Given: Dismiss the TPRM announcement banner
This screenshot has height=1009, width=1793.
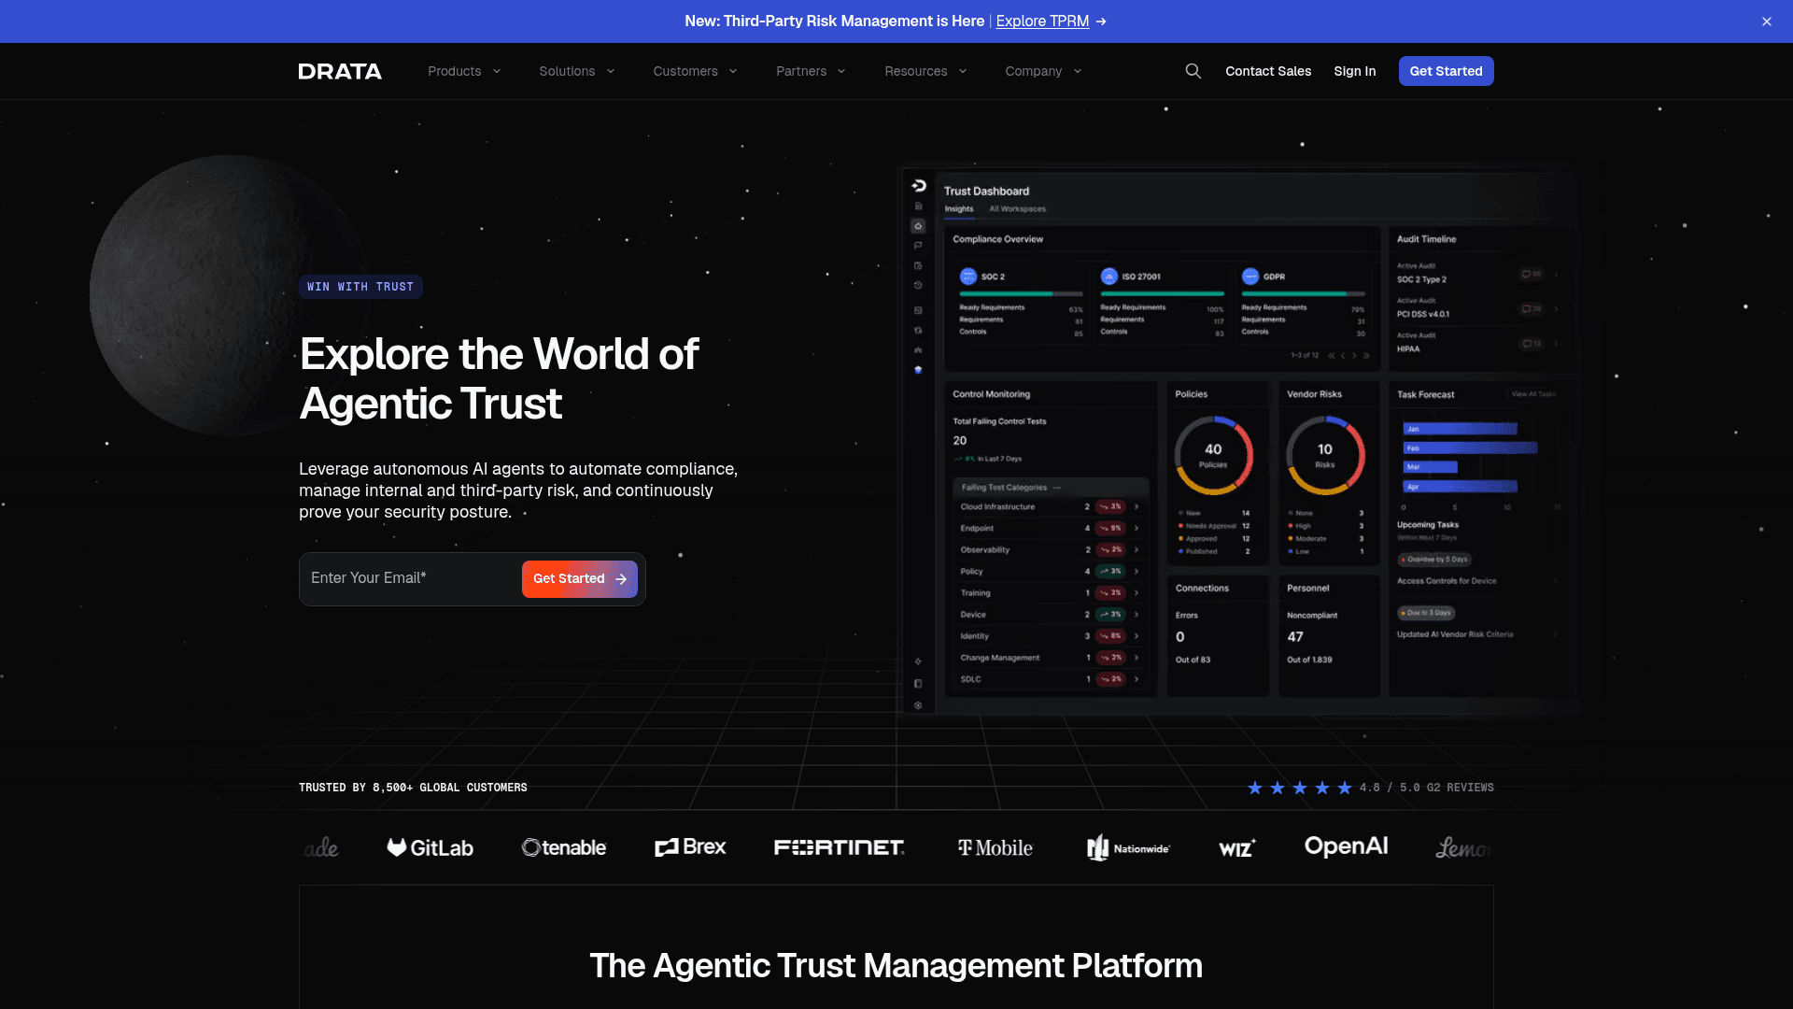Looking at the screenshot, I should coord(1767,21).
